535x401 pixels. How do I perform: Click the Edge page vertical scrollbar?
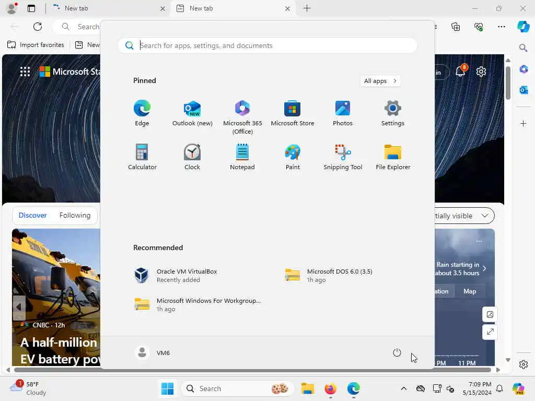508,83
